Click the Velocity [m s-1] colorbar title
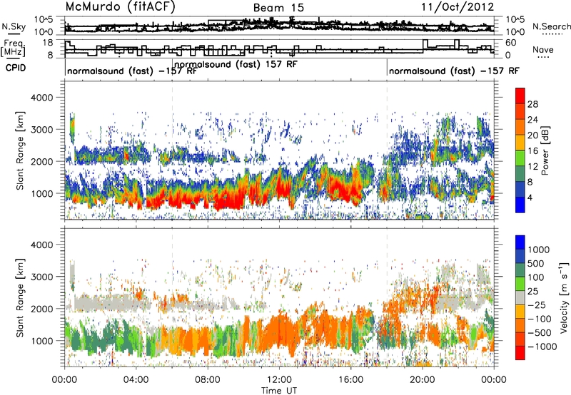Viewport: 571px width, 395px height. [564, 297]
